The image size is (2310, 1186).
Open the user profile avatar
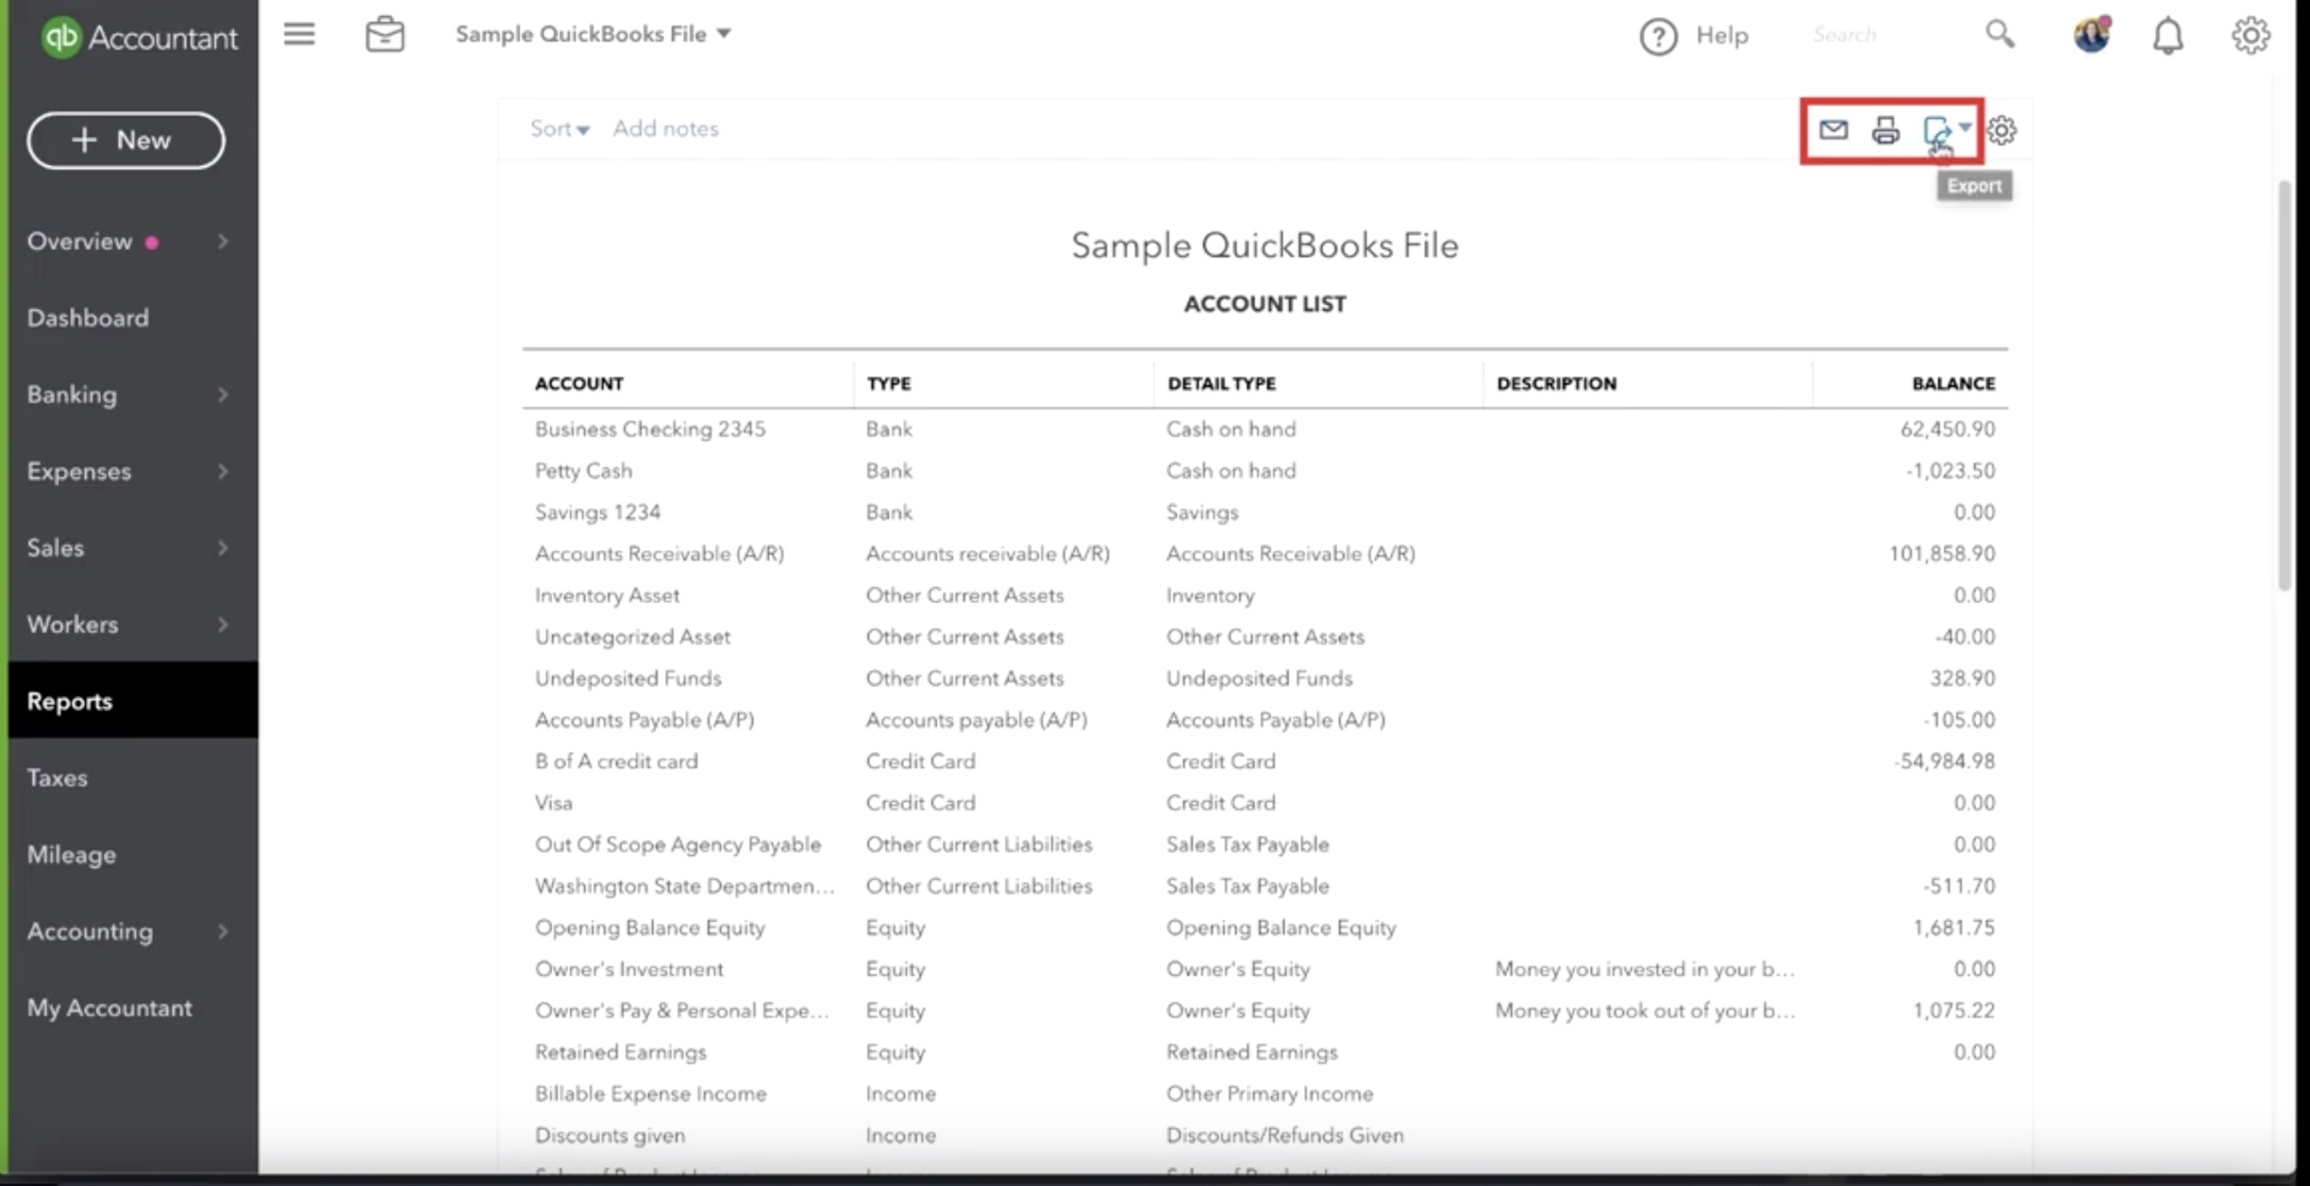pos(2092,35)
